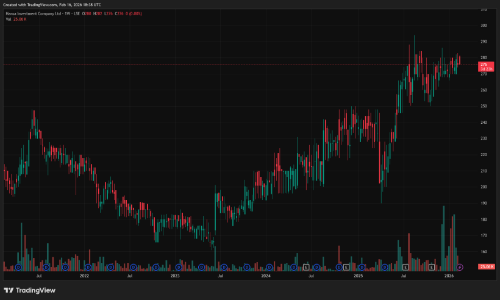Click the 180 price axis label

(x=484, y=220)
